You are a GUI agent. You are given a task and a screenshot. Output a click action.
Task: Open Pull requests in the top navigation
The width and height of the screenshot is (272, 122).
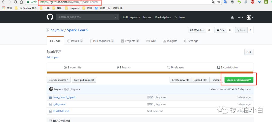pyautogui.click(x=131, y=17)
